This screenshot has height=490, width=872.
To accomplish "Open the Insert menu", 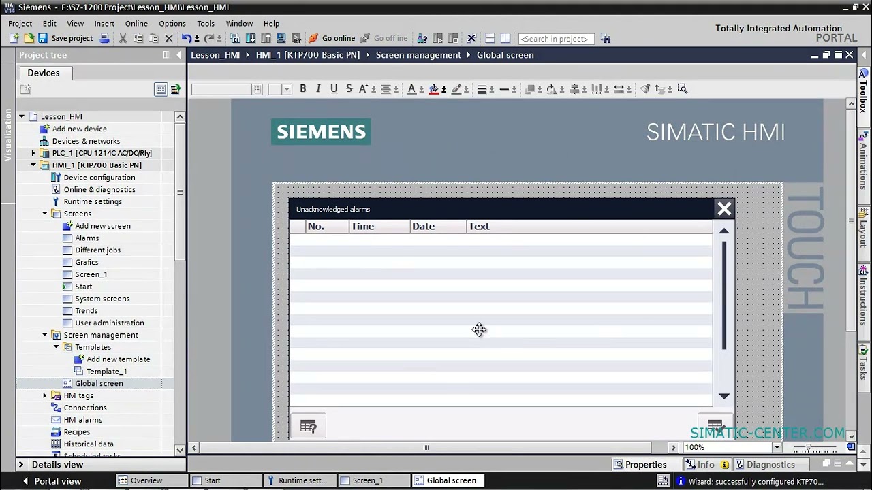I will [x=104, y=23].
